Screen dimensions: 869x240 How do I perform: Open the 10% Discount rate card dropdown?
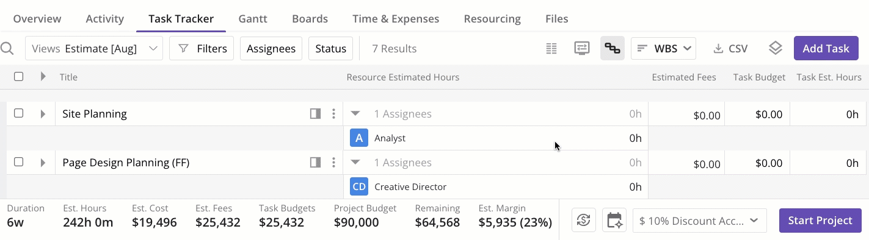(x=700, y=221)
